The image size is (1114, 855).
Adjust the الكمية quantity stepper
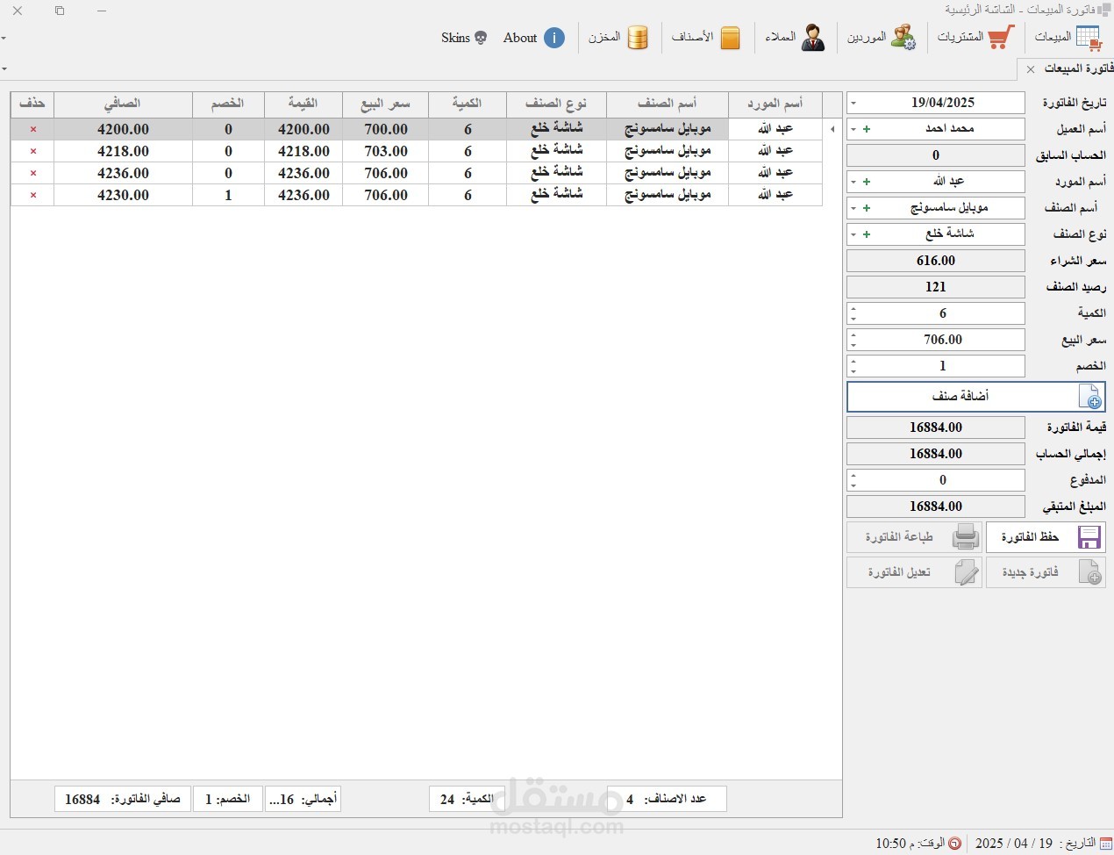(x=853, y=313)
